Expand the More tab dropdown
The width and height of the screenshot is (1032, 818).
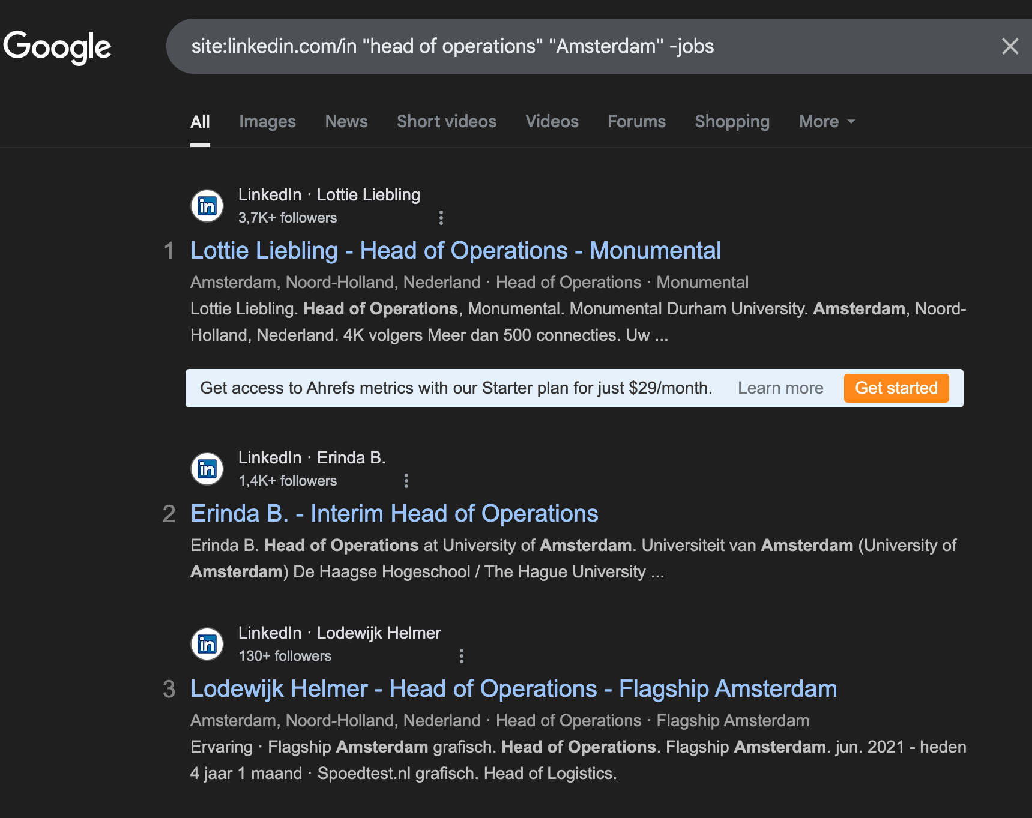click(x=826, y=121)
